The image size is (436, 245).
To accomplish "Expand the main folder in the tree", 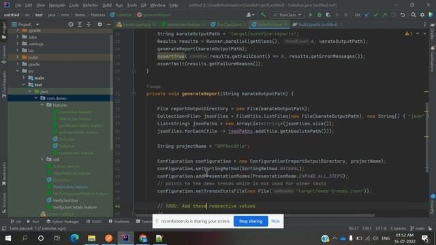I will point(24,78).
